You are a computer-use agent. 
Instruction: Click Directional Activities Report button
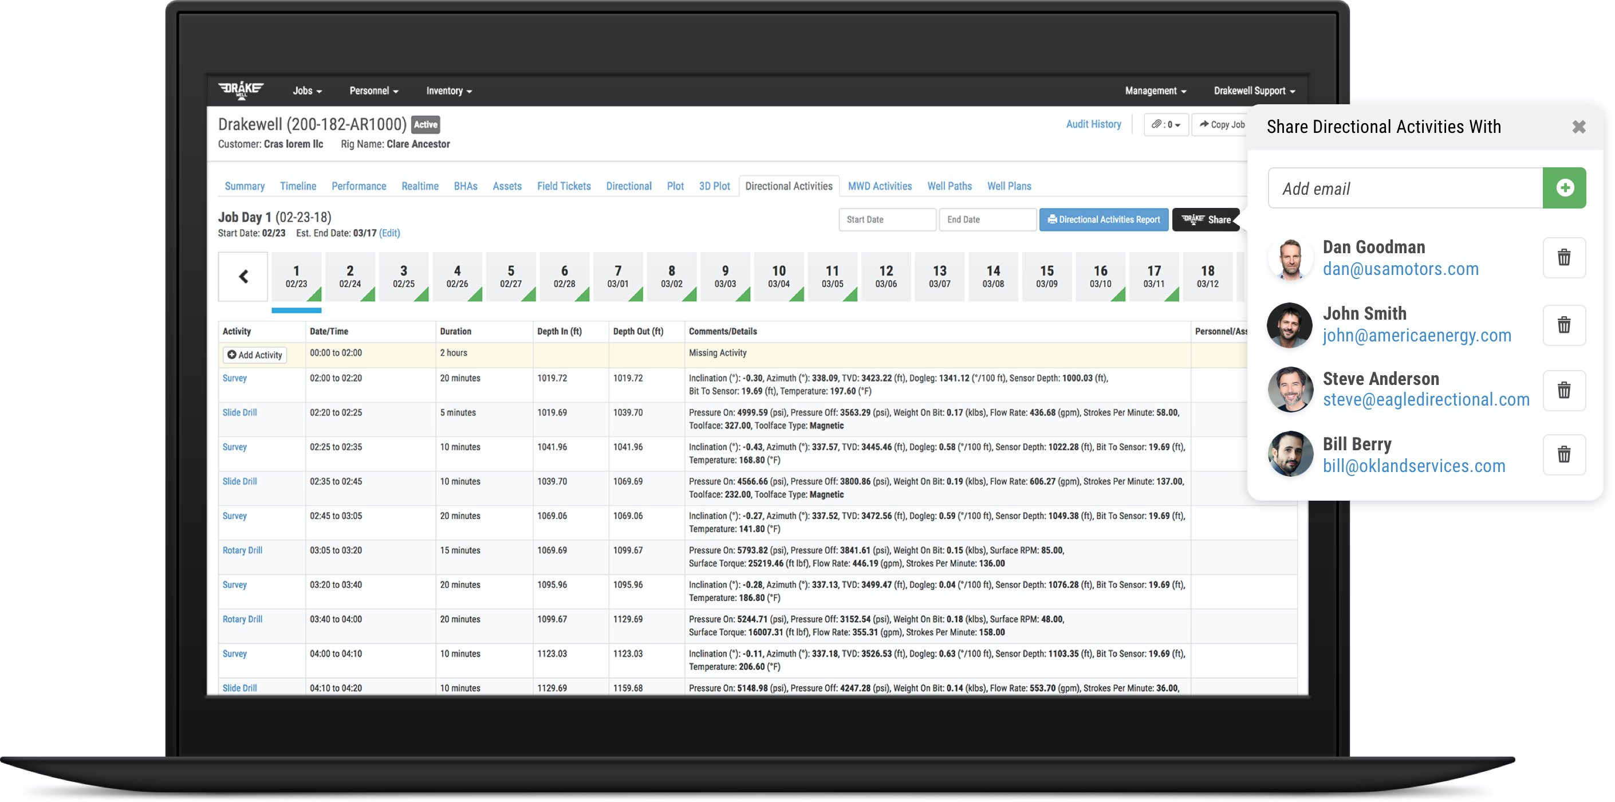[x=1104, y=219]
